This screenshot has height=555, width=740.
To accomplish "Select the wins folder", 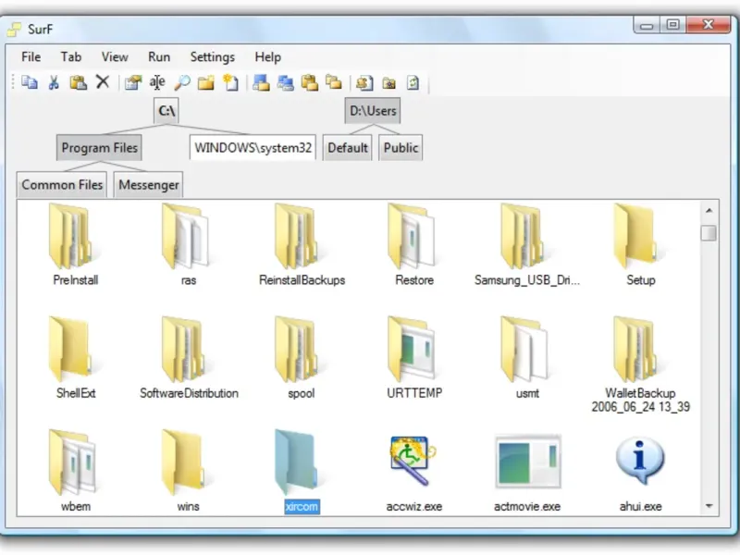I will (189, 471).
